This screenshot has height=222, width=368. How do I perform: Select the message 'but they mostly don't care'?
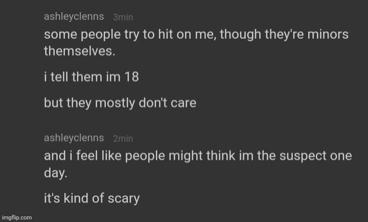pos(120,103)
